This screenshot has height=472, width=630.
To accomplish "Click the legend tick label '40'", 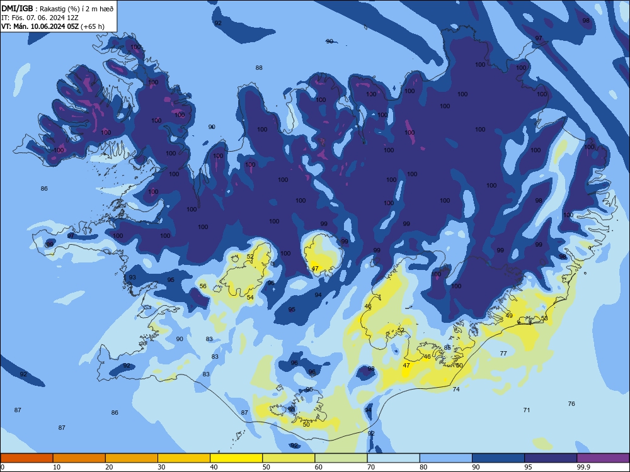I will click(214, 467).
